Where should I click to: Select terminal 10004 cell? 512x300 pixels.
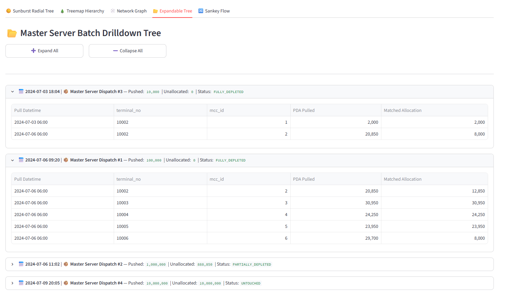click(160, 215)
